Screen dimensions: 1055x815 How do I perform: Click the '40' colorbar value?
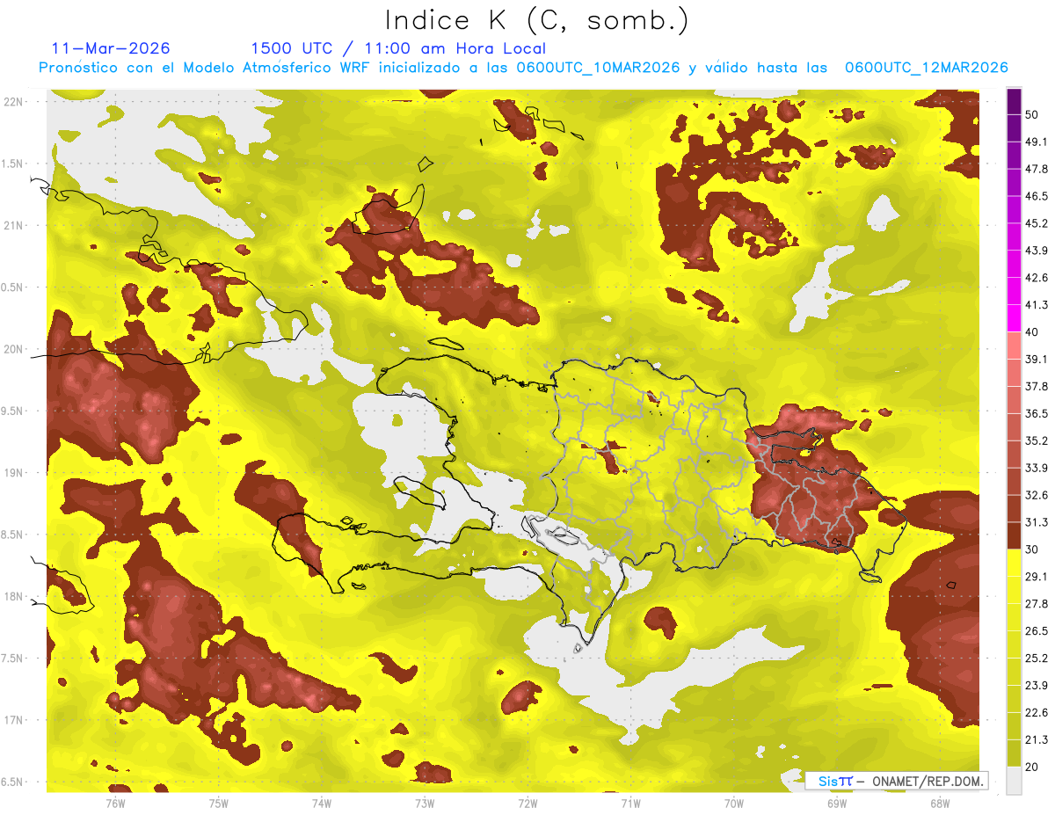tap(1032, 332)
